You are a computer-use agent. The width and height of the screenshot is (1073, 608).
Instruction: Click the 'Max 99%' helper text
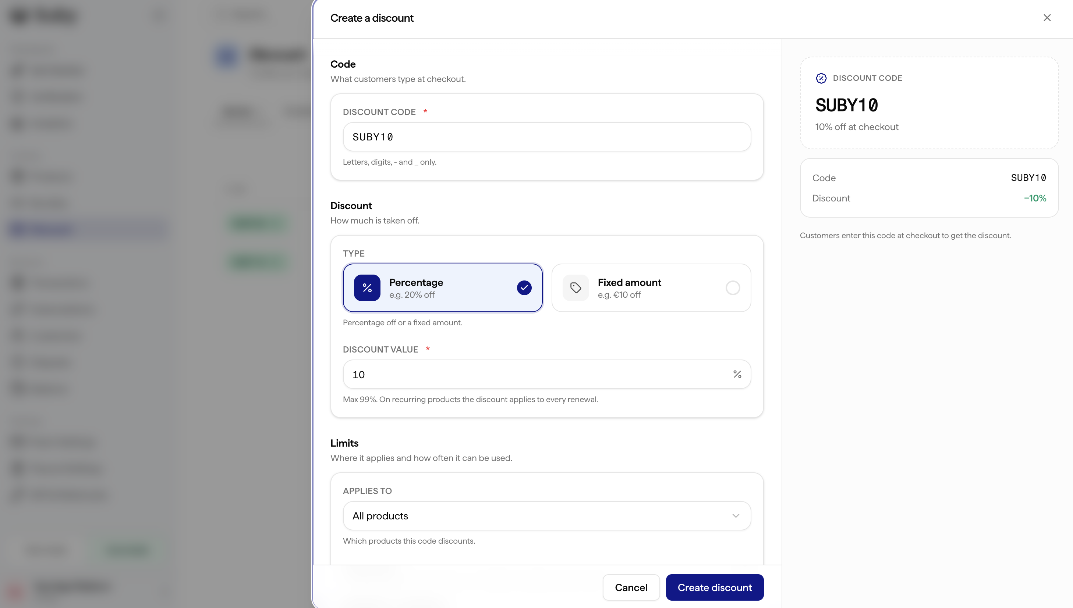click(x=470, y=399)
